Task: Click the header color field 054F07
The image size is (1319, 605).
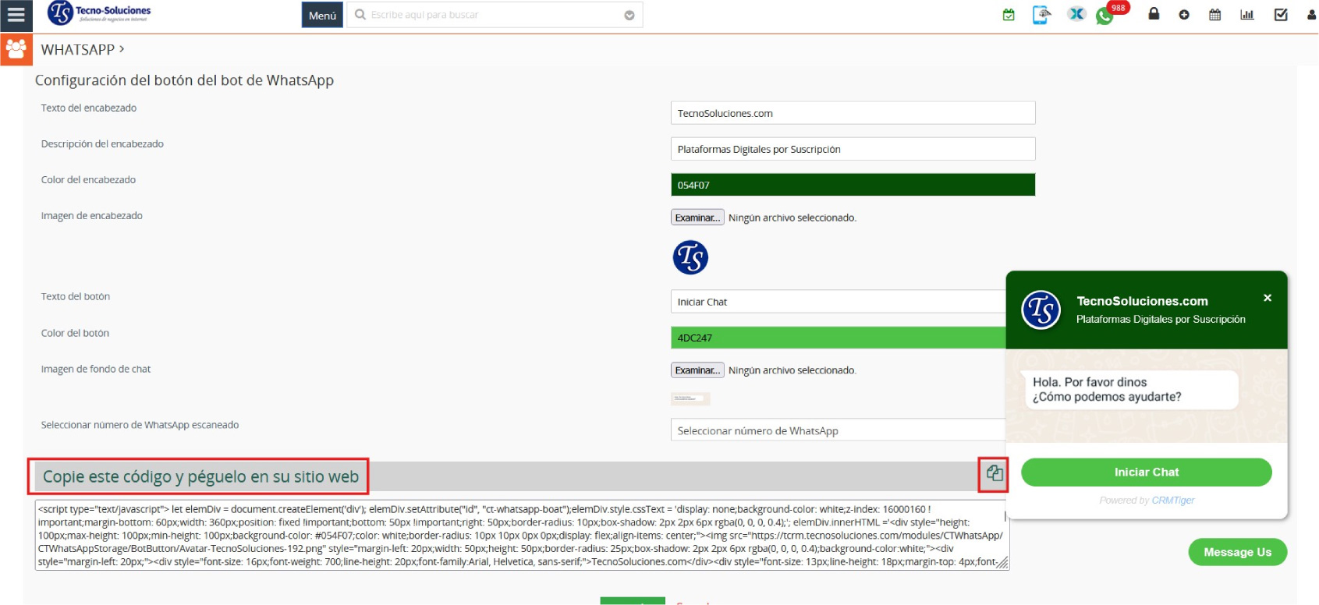Action: [x=853, y=185]
